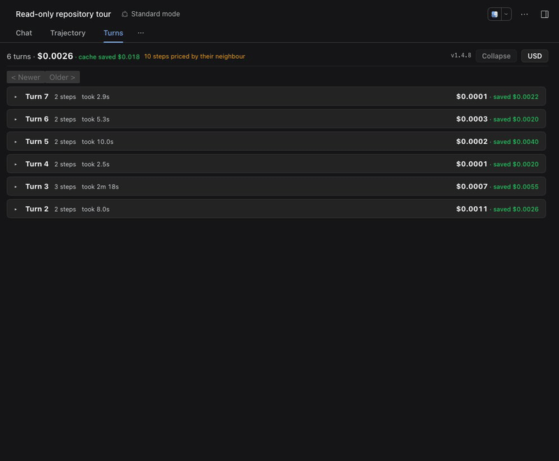Open the model selector dropdown arrow
This screenshot has height=461, width=559.
(506, 14)
